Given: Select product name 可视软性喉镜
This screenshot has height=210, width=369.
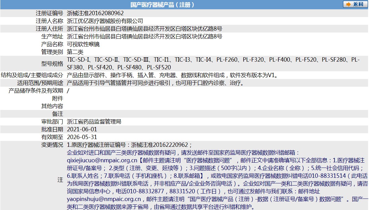Looking at the screenshot, I should pos(83,44).
